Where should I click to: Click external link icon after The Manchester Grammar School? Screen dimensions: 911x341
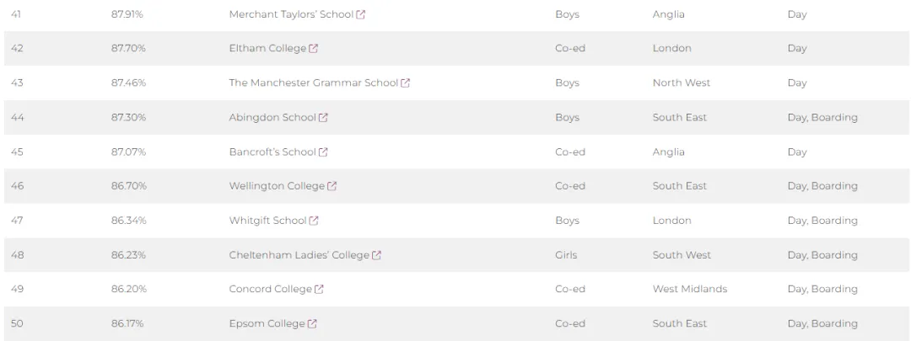[x=405, y=83]
